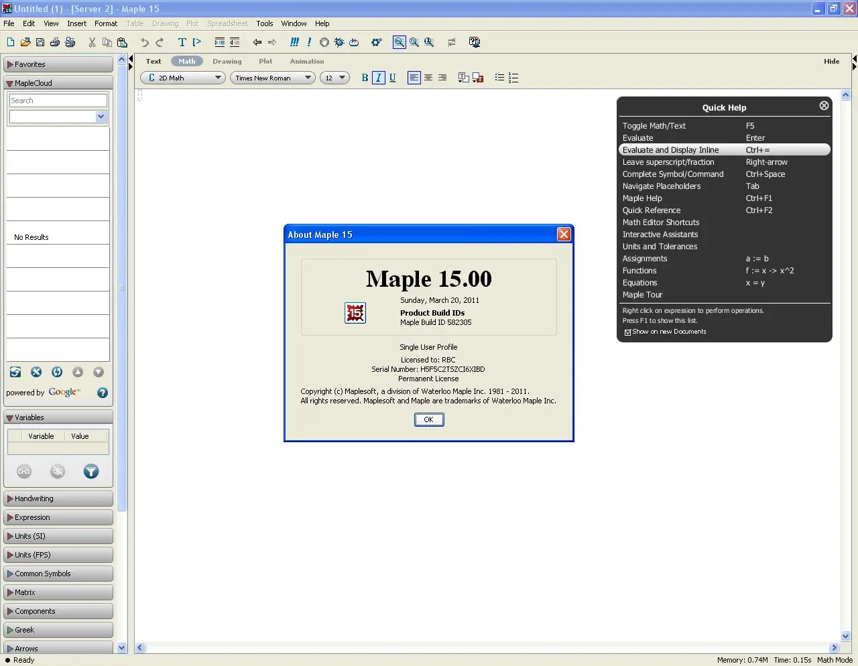The width and height of the screenshot is (858, 666).
Task: Open the Tools menu
Action: 265,23
